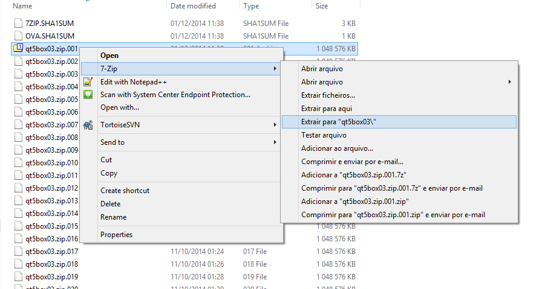Select file name qt5box03.zip.018
The height and width of the screenshot is (289, 548).
coord(52,264)
